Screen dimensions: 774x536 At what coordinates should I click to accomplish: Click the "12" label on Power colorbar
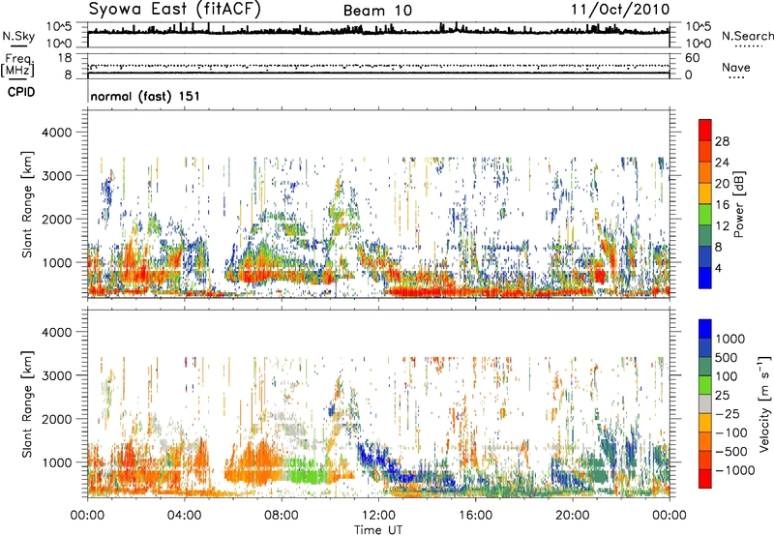point(722,226)
